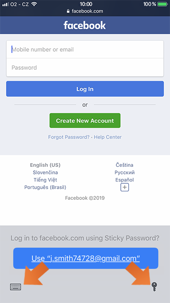The image size is (170, 303).
Task: Click the plus icon for more languages
Action: pos(125,187)
